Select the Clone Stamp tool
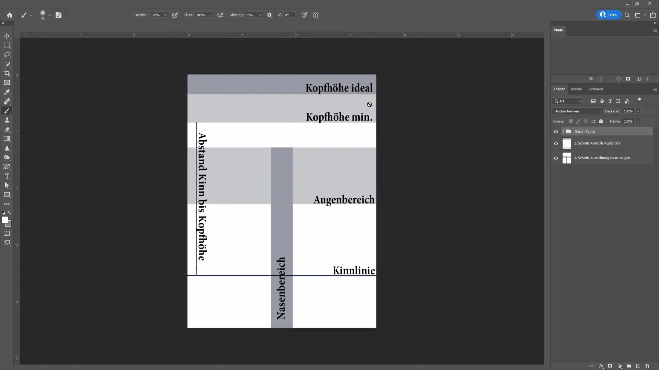The height and width of the screenshot is (370, 659). (7, 120)
